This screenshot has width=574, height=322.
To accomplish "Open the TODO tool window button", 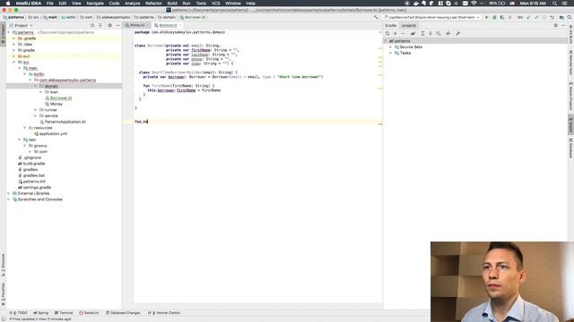I will 19,313.
